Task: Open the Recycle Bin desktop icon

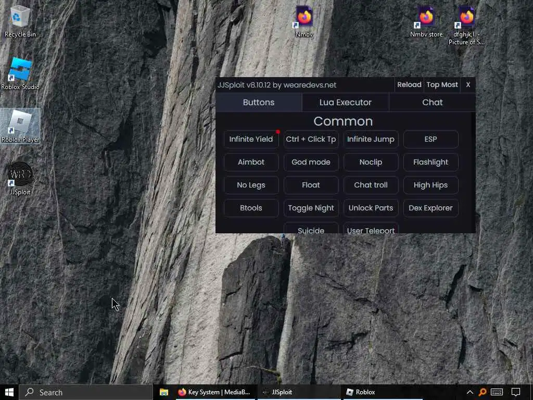Action: tap(20, 21)
